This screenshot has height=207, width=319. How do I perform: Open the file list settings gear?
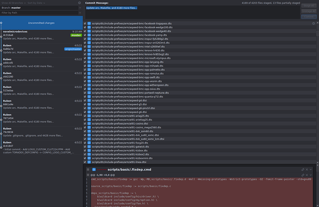pyautogui.click(x=313, y=24)
